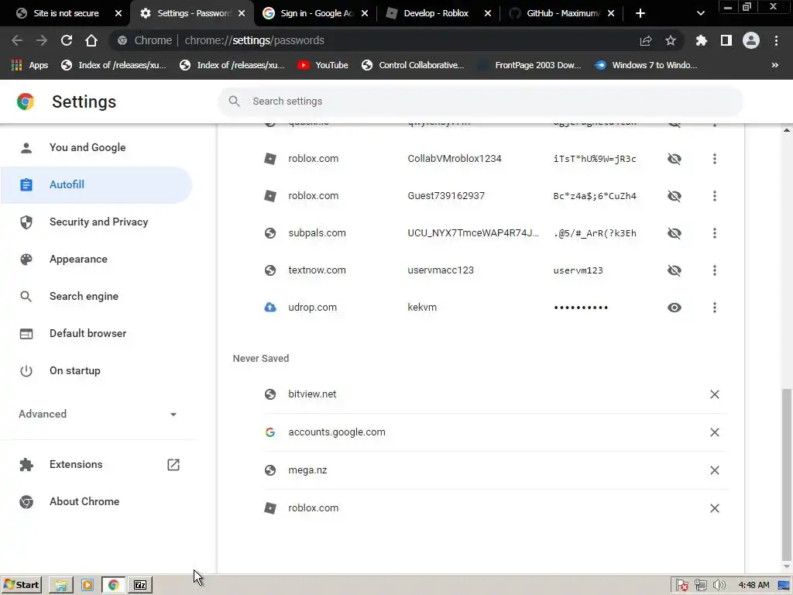Go to the home page
Image resolution: width=793 pixels, height=595 pixels.
(91, 40)
